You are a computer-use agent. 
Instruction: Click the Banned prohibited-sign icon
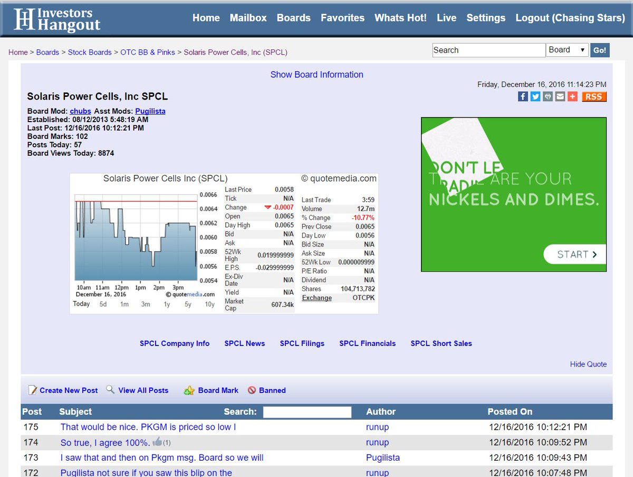[252, 390]
